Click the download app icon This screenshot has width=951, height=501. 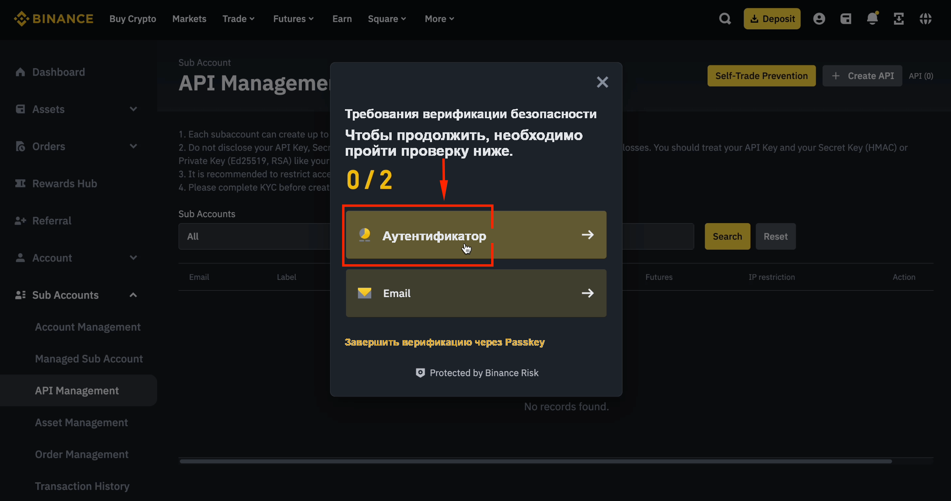coord(898,19)
